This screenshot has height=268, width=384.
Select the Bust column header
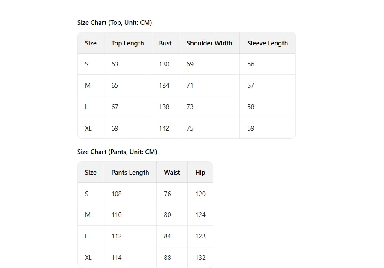pyautogui.click(x=165, y=43)
